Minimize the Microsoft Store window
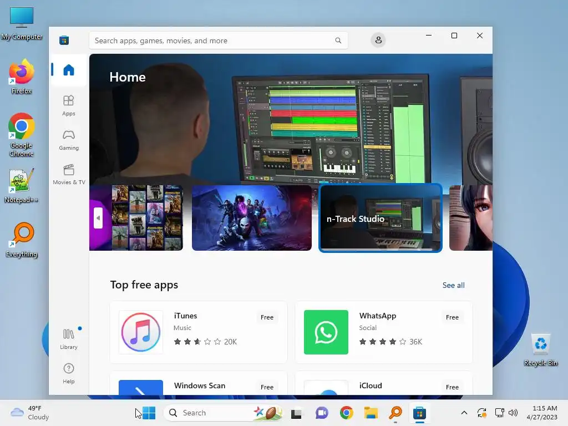 click(x=429, y=35)
